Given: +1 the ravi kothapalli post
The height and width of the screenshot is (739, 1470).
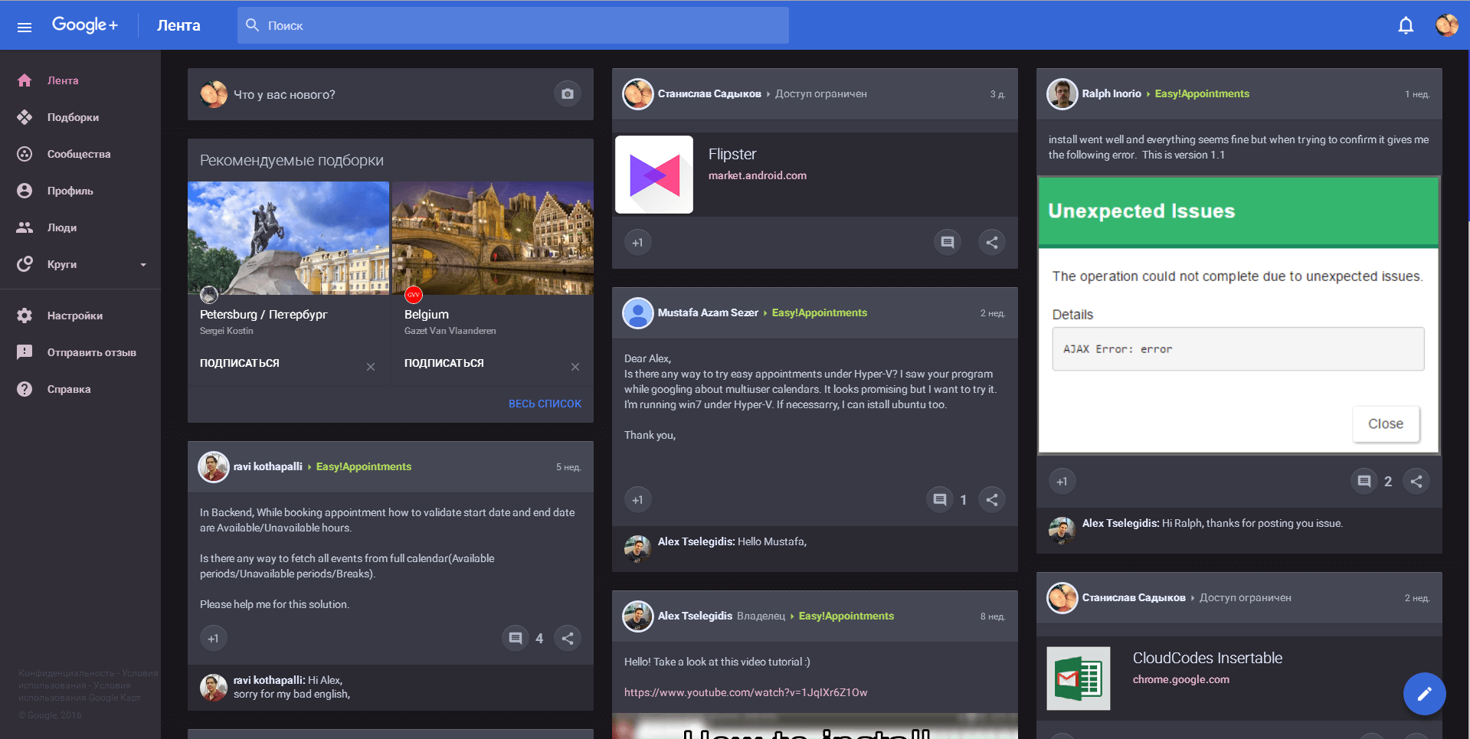Looking at the screenshot, I should (x=214, y=639).
